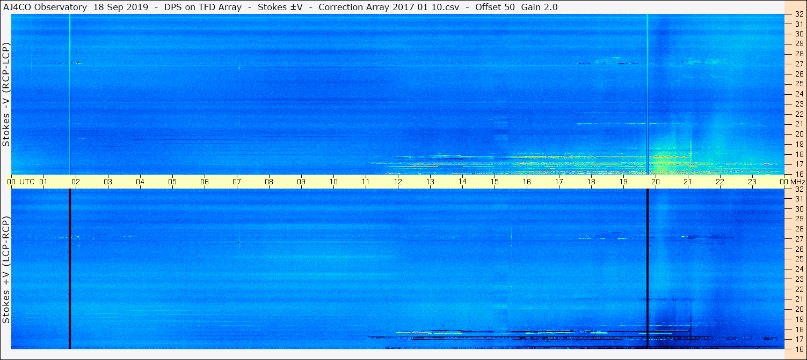Click the 22 MHz tick of the Stokes -V panel
This screenshot has width=807, height=360.
pos(799,114)
